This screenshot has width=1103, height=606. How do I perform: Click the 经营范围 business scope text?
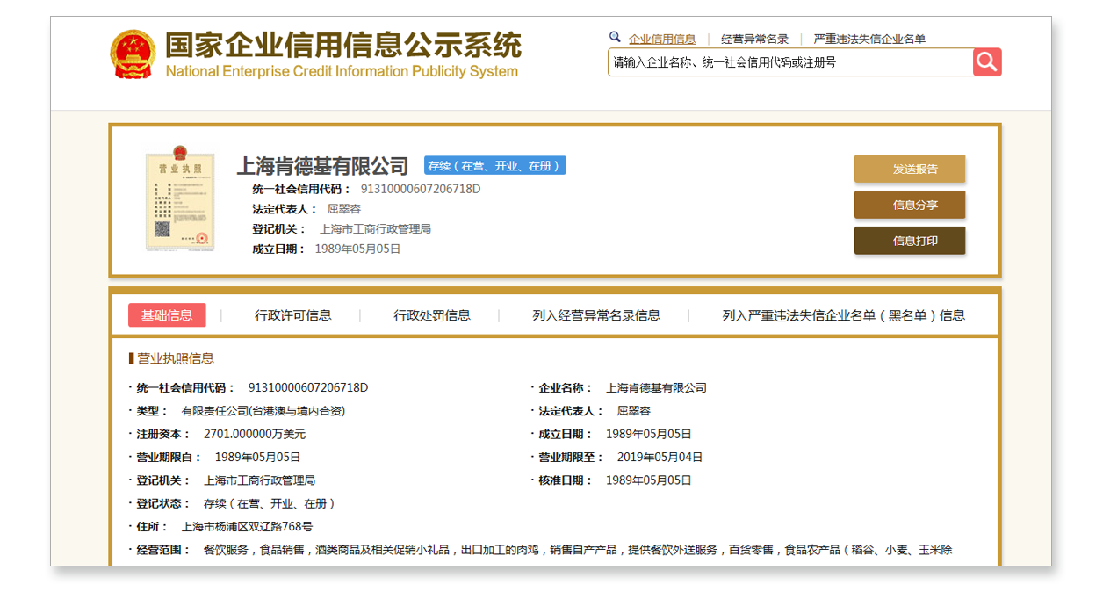(578, 550)
